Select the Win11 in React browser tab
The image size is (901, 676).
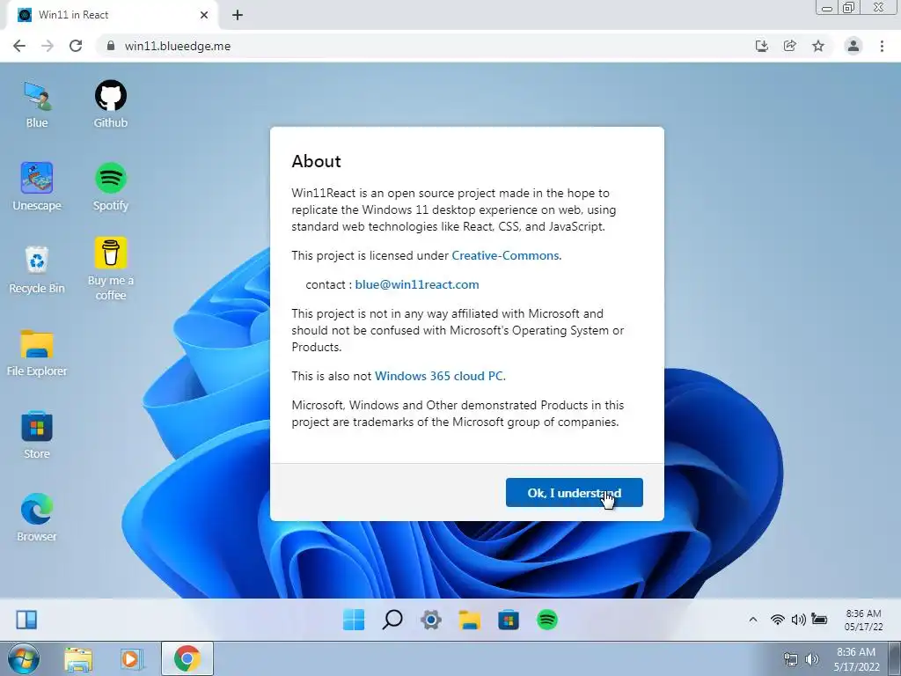(x=112, y=15)
